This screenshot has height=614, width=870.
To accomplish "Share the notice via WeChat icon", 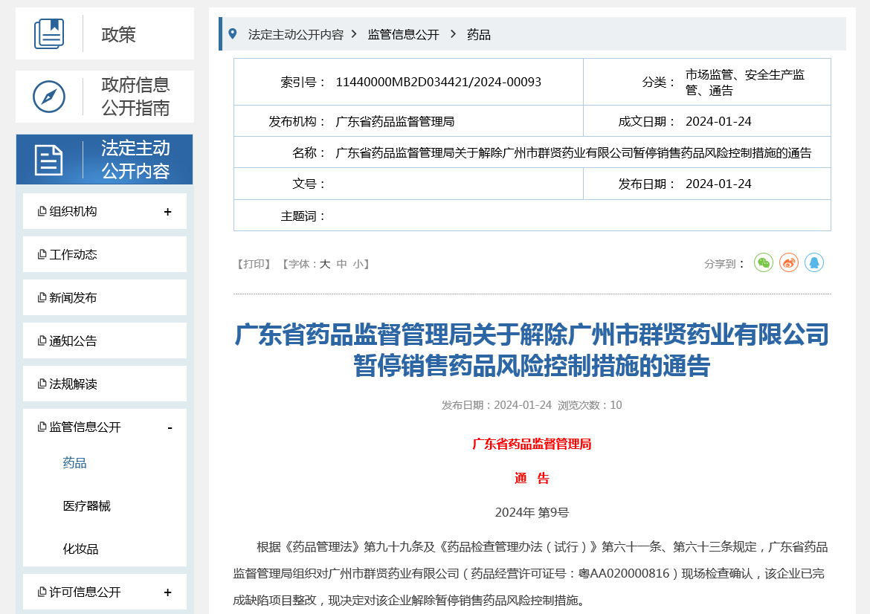I will [x=764, y=262].
